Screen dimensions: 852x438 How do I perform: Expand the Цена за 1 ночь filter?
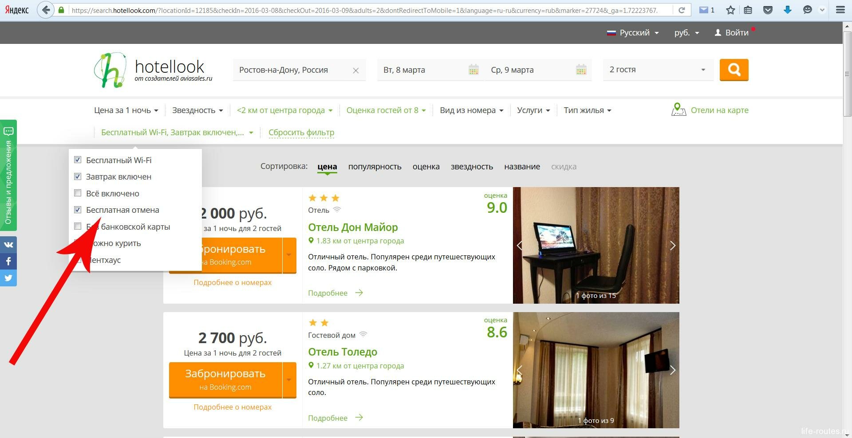(x=126, y=110)
